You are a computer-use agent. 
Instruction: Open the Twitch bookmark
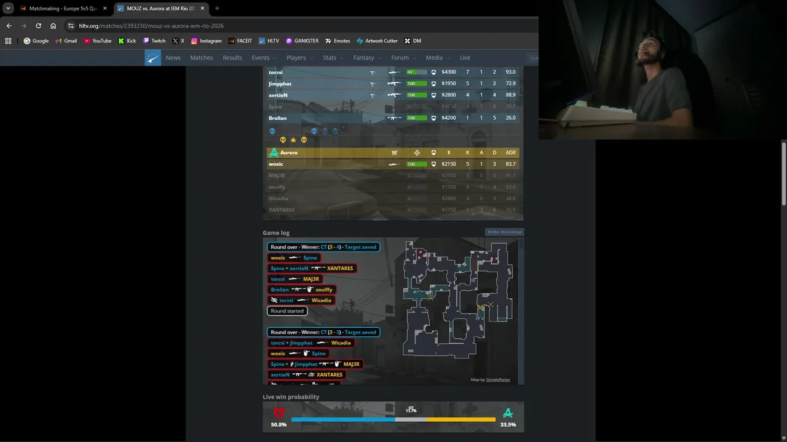tap(154, 41)
